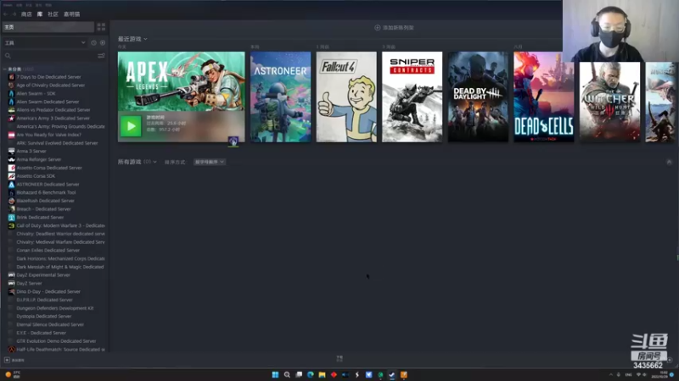679x381 pixels.
Task: Click the 添加游戏 label at bottom left
Action: click(x=18, y=361)
